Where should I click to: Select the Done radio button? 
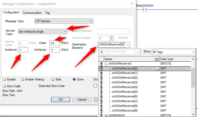[x=74, y=79]
